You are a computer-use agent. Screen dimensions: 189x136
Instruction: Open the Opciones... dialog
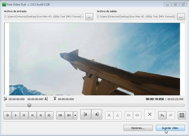pyautogui.click(x=138, y=128)
